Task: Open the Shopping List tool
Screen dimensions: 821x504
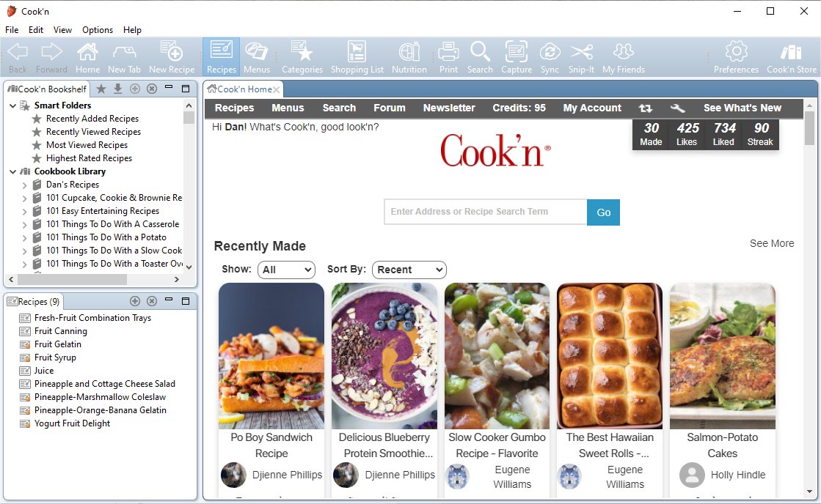Action: click(357, 57)
